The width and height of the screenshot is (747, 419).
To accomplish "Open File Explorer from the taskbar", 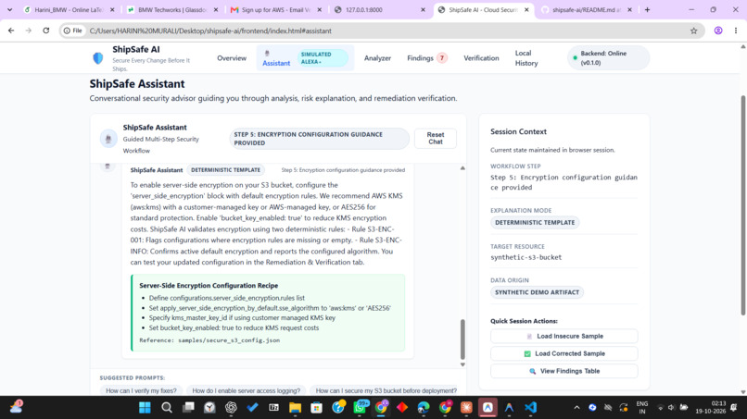I will [296, 408].
